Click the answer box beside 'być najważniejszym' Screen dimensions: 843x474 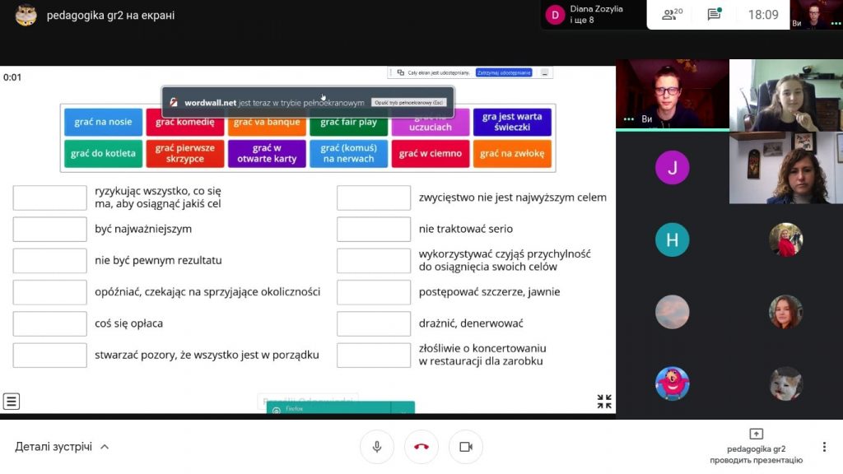coord(49,229)
